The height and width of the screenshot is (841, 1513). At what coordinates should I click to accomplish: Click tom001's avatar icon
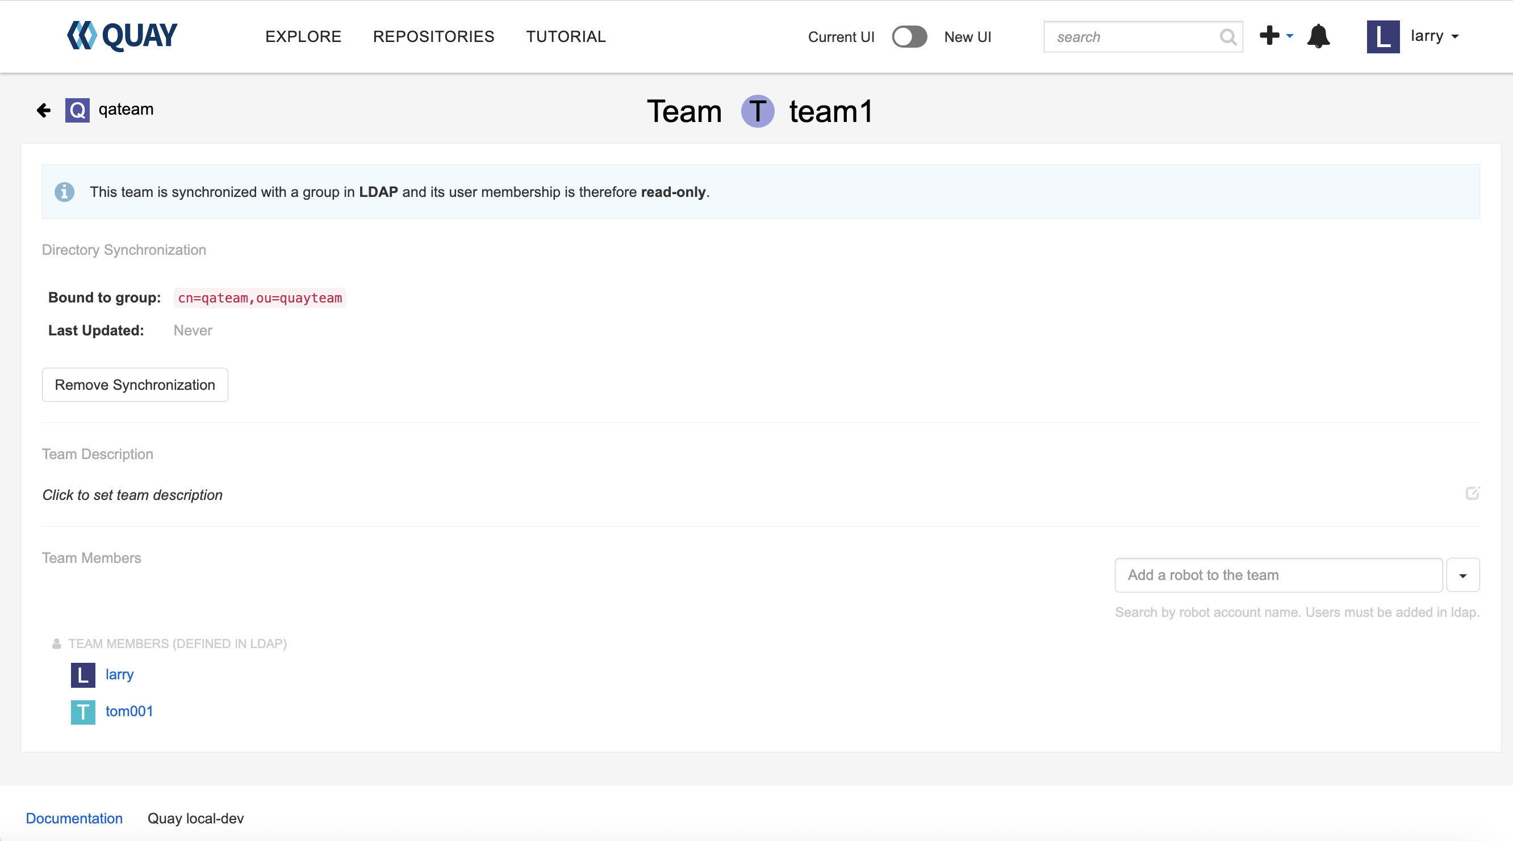[x=83, y=712]
